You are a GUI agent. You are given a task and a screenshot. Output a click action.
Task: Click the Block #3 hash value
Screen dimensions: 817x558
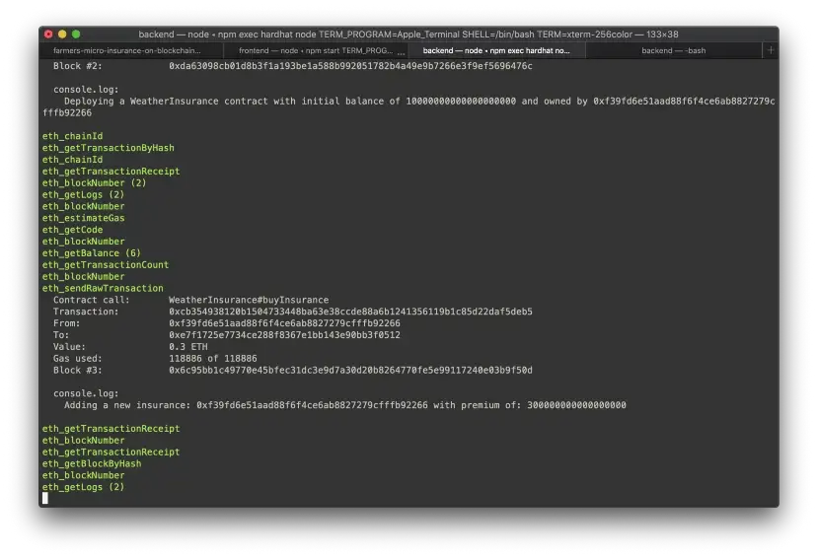coord(350,370)
